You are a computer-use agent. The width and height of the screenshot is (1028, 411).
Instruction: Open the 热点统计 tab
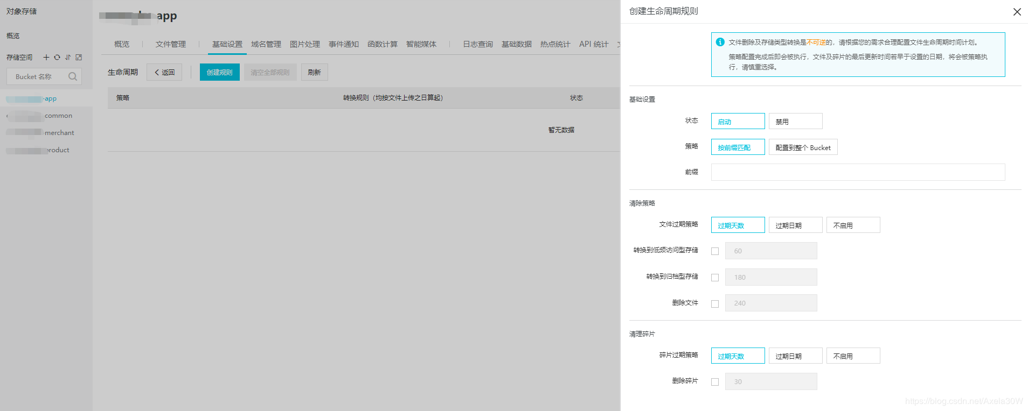click(555, 44)
